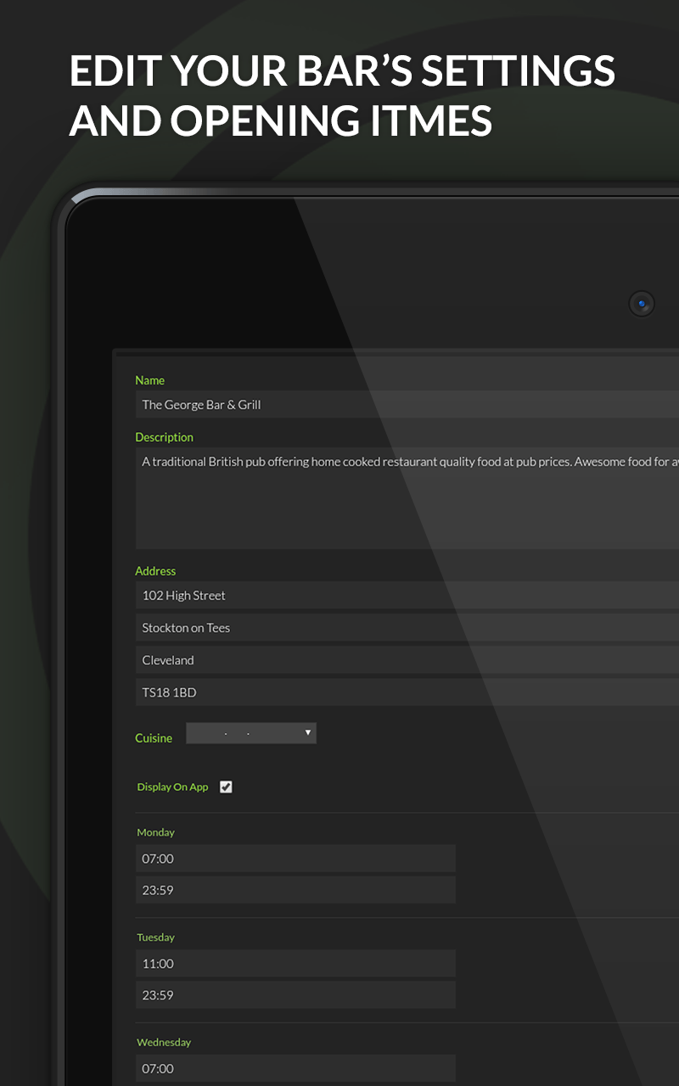
Task: Select the 'Cleveland' address field
Action: 407,660
